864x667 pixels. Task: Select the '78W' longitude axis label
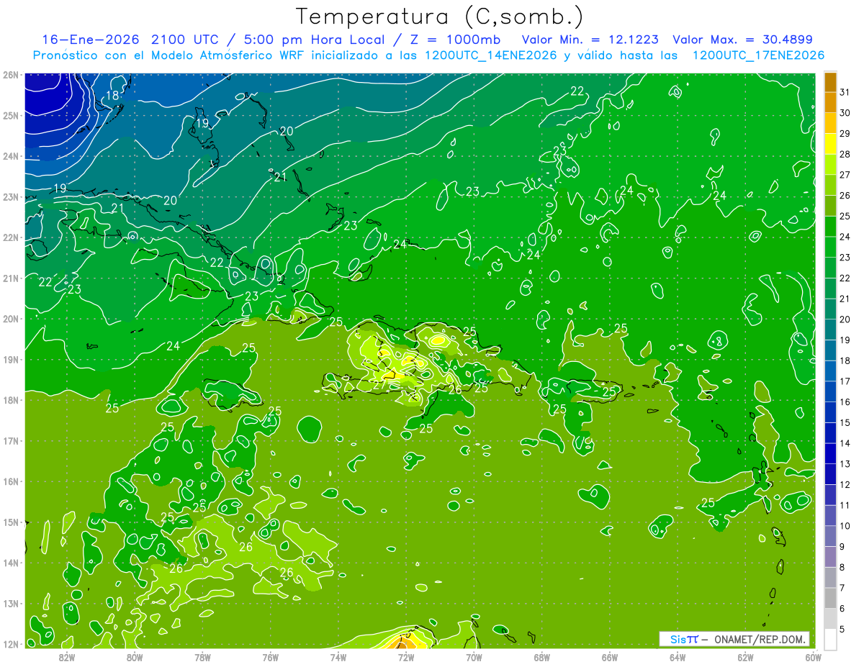point(202,657)
